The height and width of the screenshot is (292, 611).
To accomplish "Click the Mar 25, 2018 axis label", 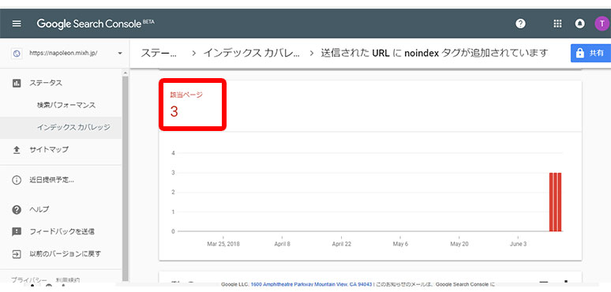I will [x=223, y=244].
